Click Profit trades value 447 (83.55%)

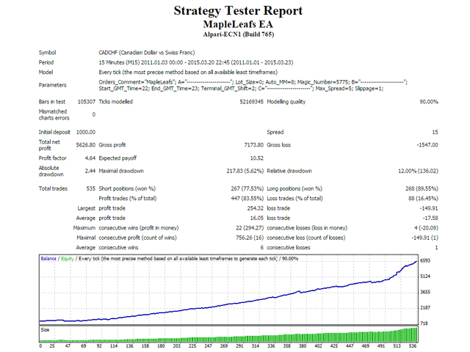[247, 199]
